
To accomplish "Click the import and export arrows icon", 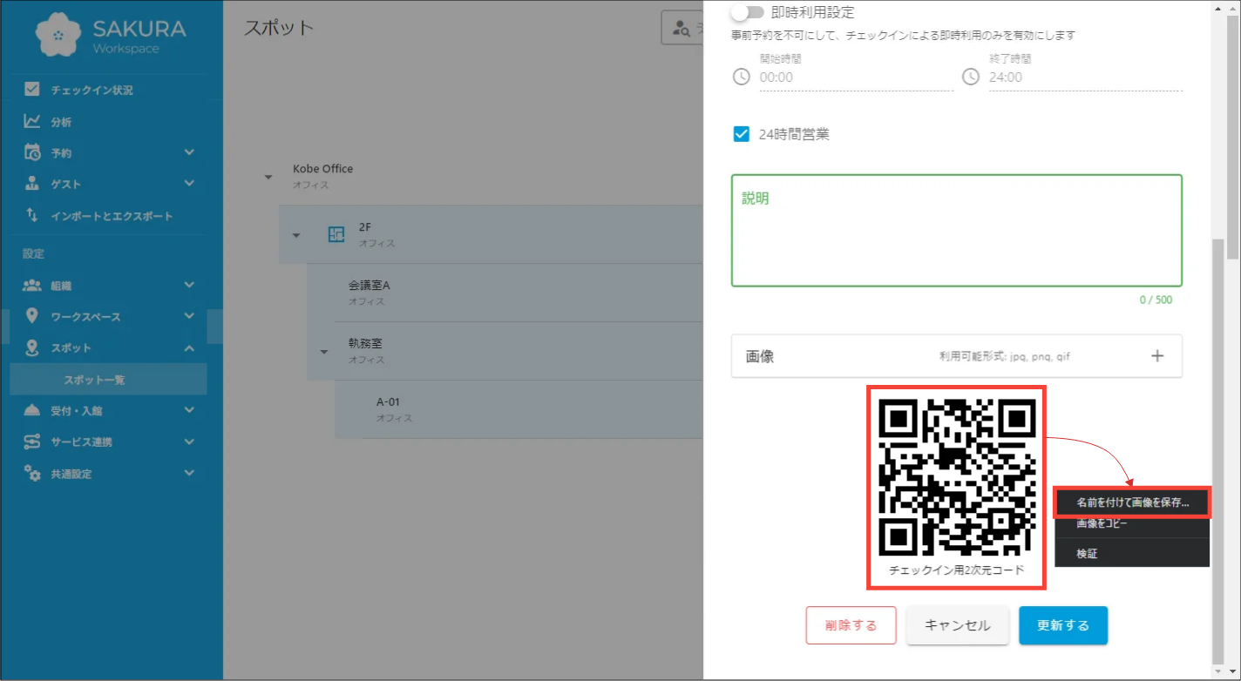I will point(32,215).
